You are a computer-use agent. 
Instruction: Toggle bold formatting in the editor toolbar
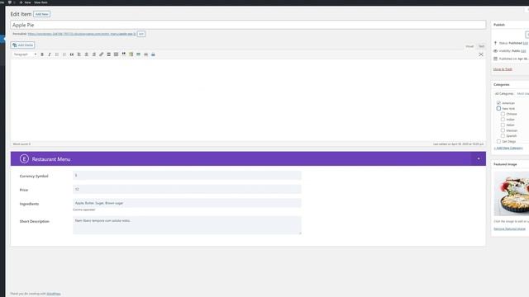coord(42,54)
